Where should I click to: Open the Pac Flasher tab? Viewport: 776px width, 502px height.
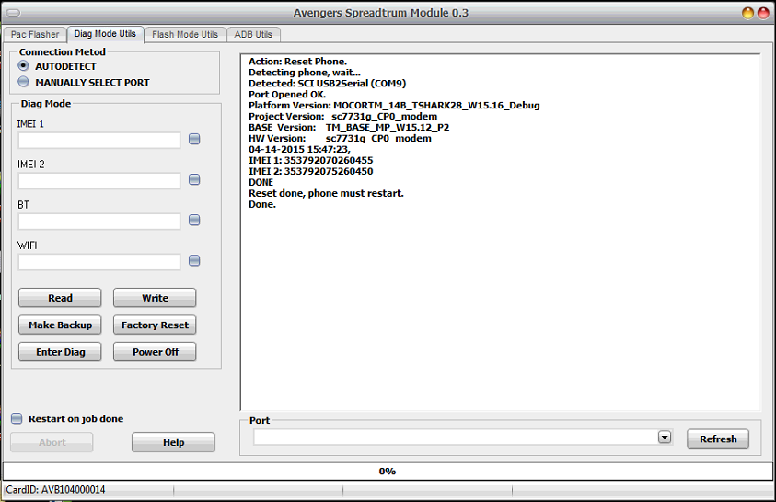click(35, 35)
